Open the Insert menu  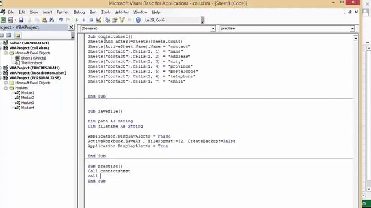pos(47,12)
